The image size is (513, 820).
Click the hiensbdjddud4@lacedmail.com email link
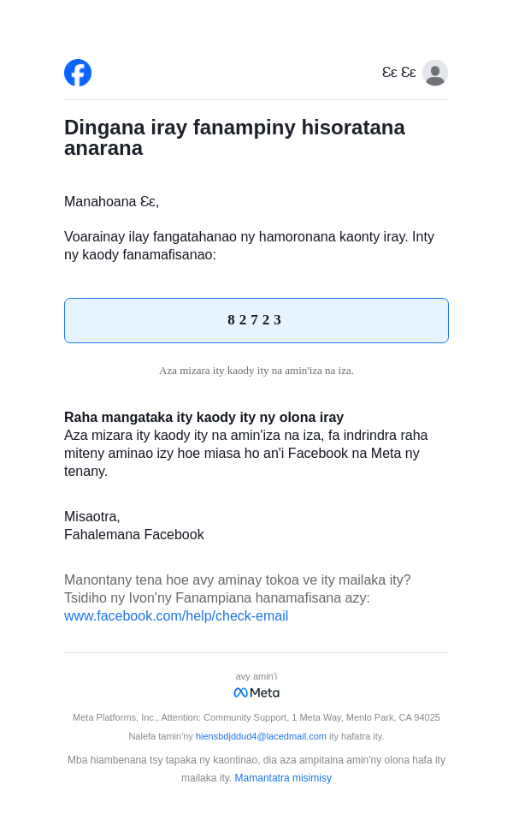click(x=261, y=736)
